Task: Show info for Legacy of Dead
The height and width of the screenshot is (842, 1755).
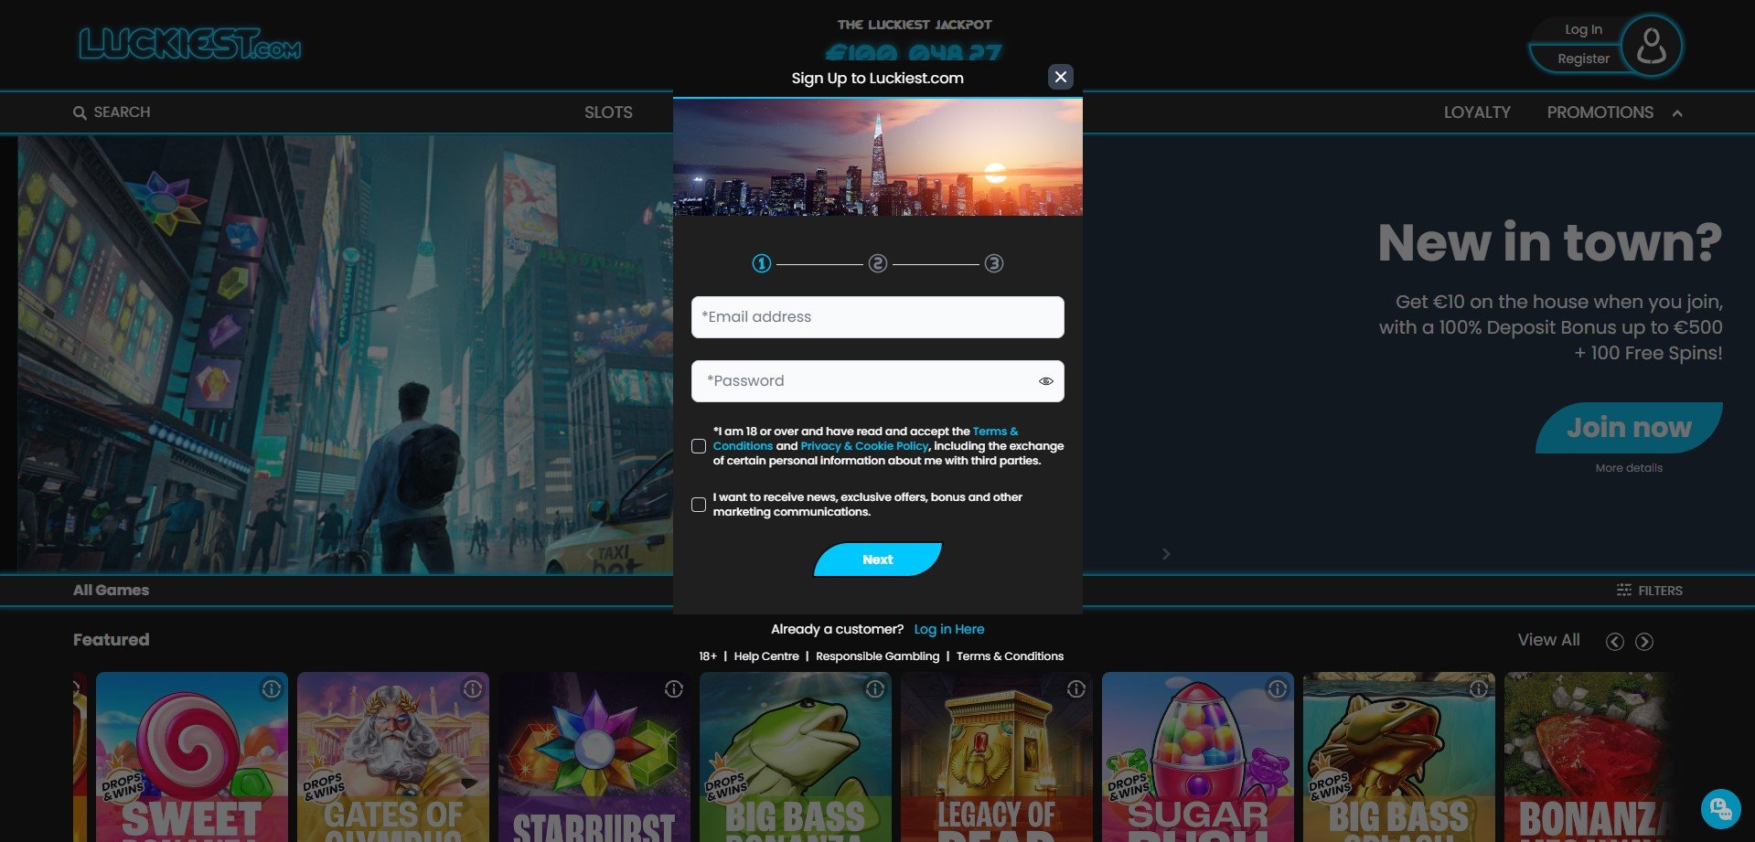Action: point(1076,689)
